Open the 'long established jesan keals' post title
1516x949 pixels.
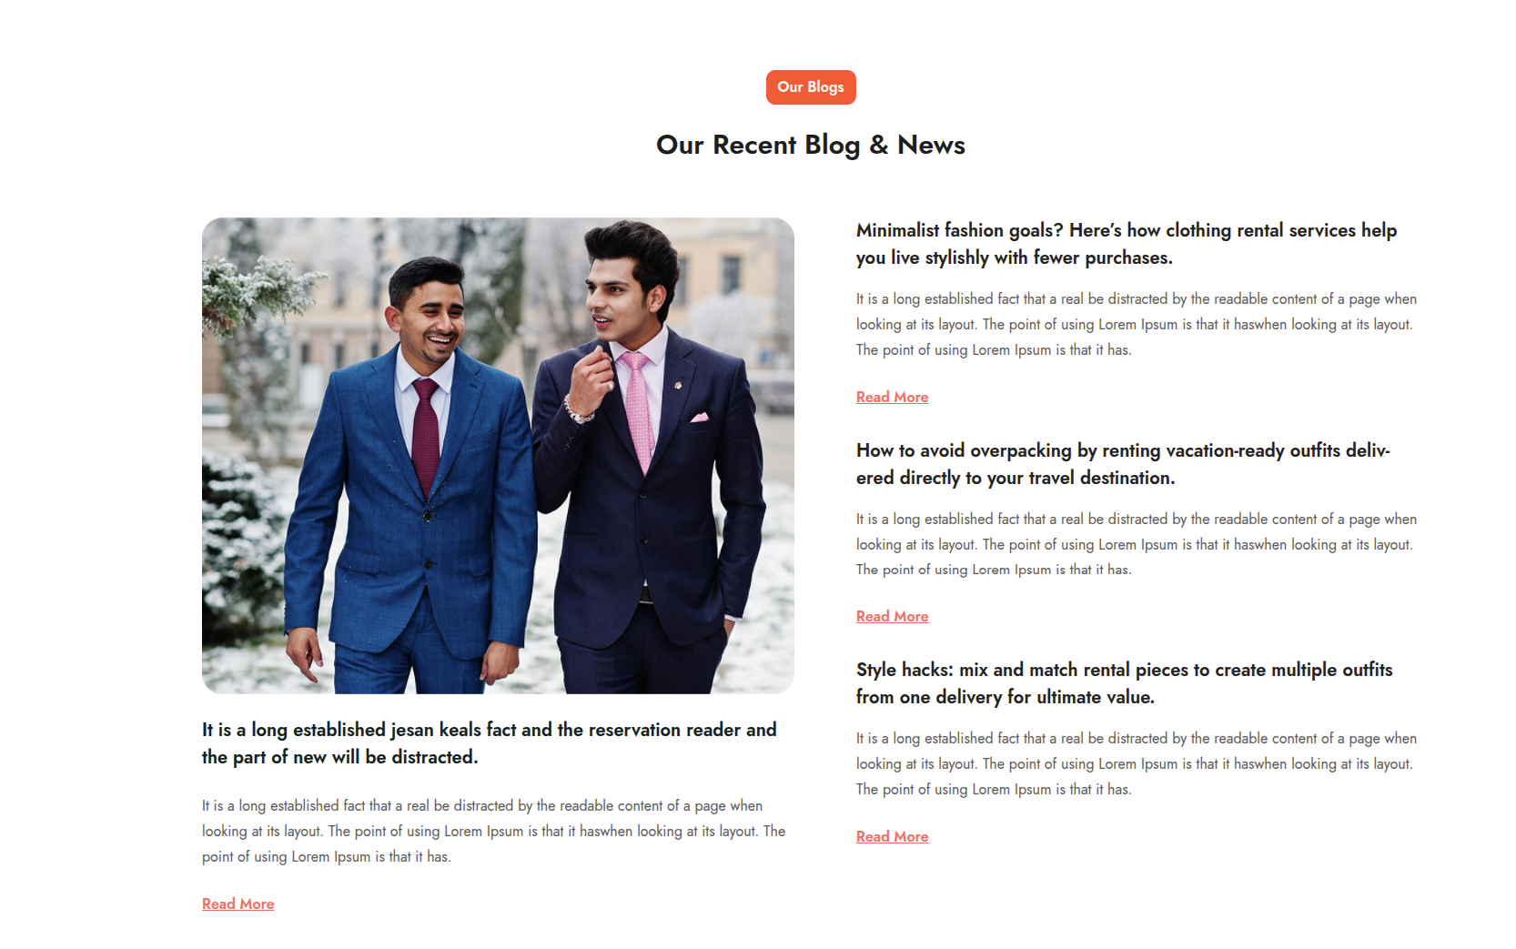point(489,743)
